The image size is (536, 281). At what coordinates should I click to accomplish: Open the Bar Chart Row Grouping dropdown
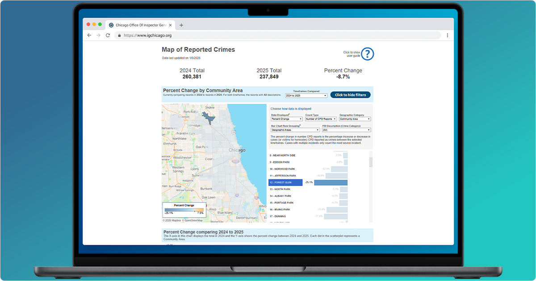pos(295,129)
